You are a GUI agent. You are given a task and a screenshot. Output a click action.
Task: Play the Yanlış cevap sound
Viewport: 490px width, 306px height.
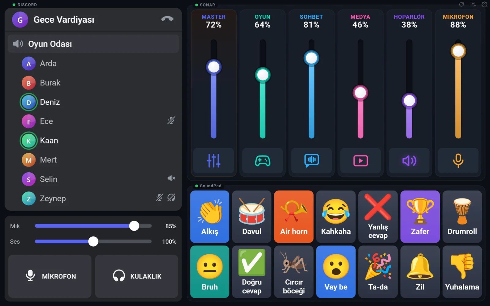click(378, 217)
